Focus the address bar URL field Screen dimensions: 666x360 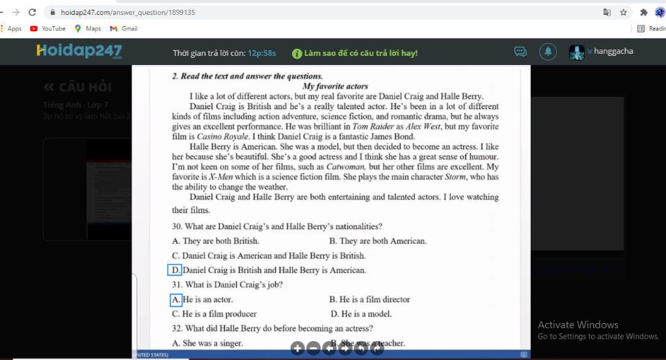point(323,12)
